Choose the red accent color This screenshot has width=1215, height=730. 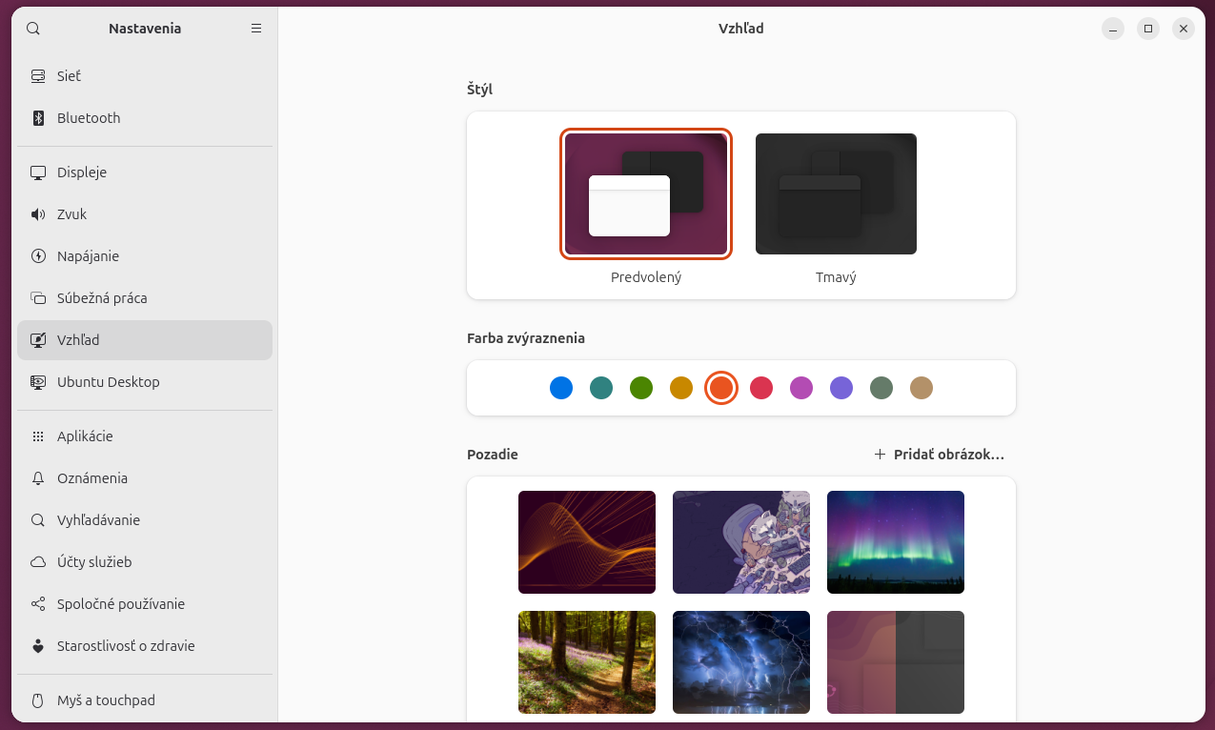[761, 388]
